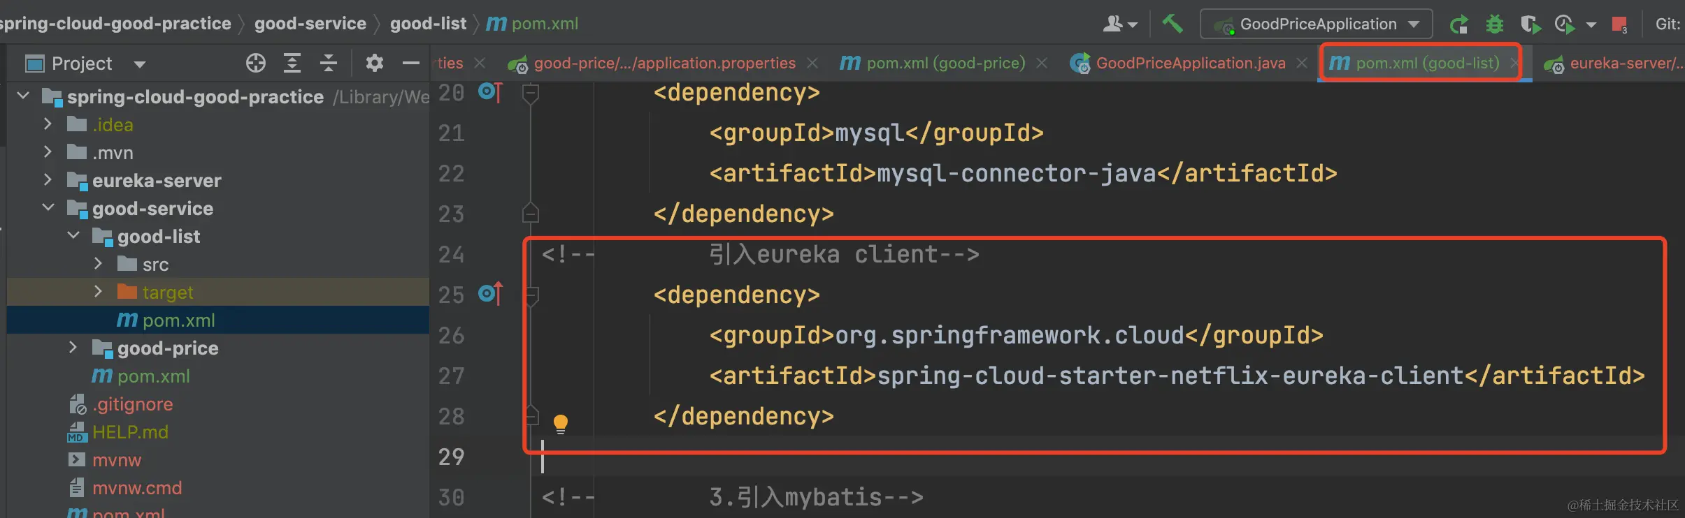The height and width of the screenshot is (518, 1685).
Task: Close the truncated 'ties' tab
Action: pos(480,64)
